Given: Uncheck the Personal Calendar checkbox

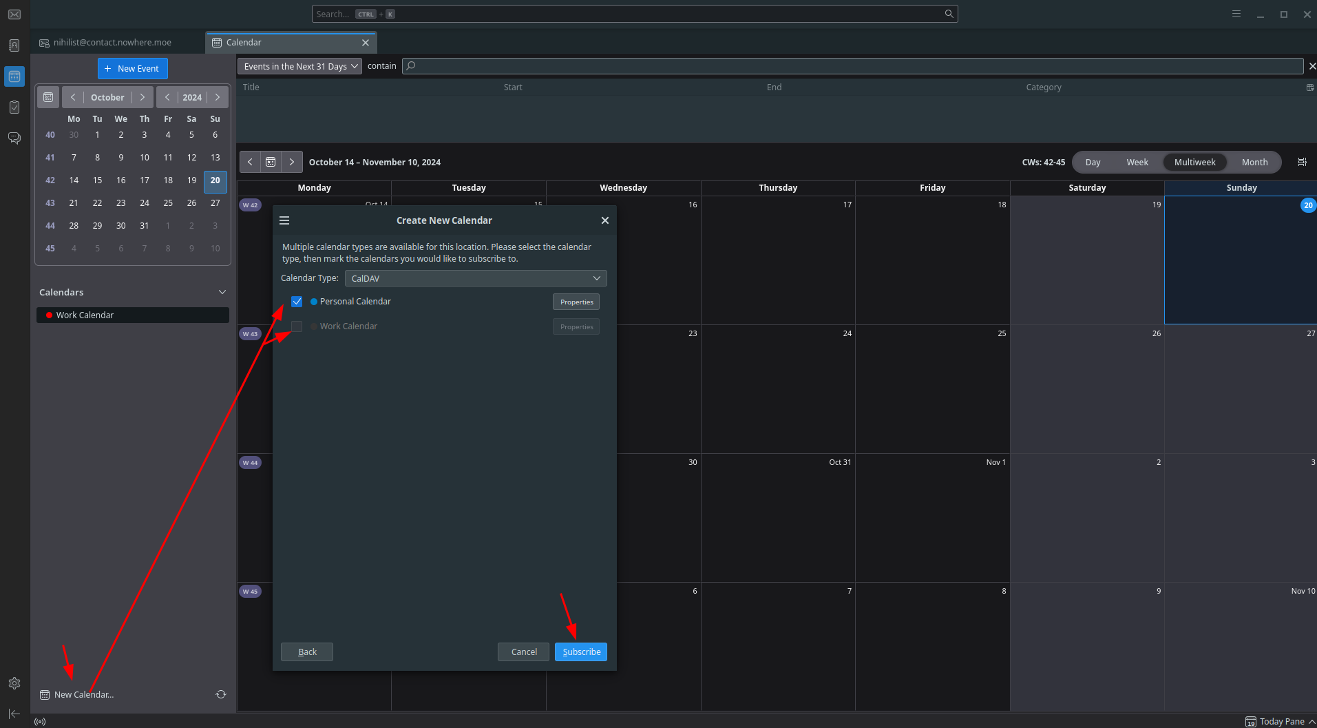Looking at the screenshot, I should [297, 302].
